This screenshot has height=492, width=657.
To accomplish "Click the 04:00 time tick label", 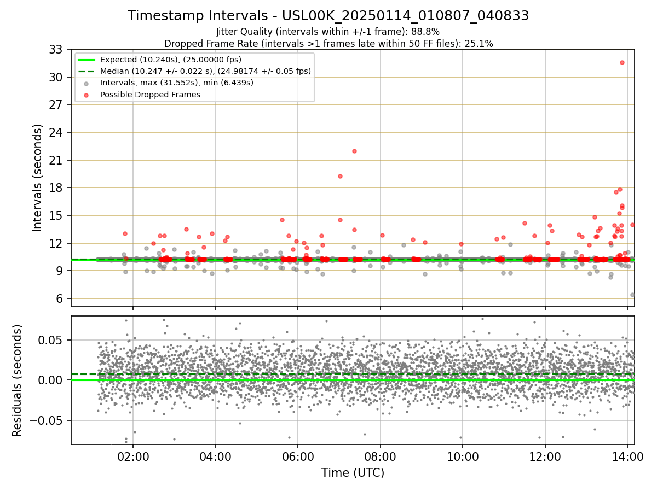I will [x=216, y=456].
